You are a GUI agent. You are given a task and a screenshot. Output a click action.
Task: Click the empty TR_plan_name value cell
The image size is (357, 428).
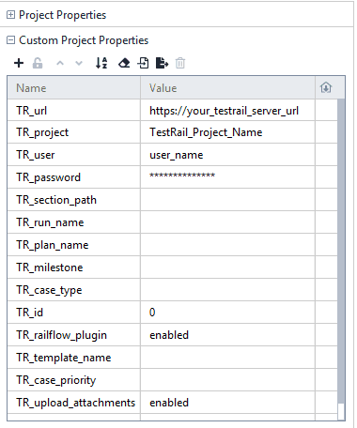point(227,245)
